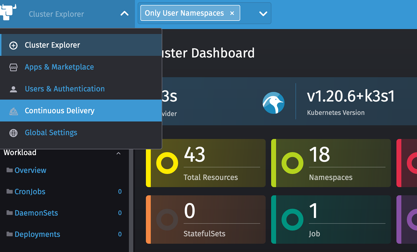
Task: Click the compass icon beside Cluster Explorer
Action: click(x=13, y=45)
